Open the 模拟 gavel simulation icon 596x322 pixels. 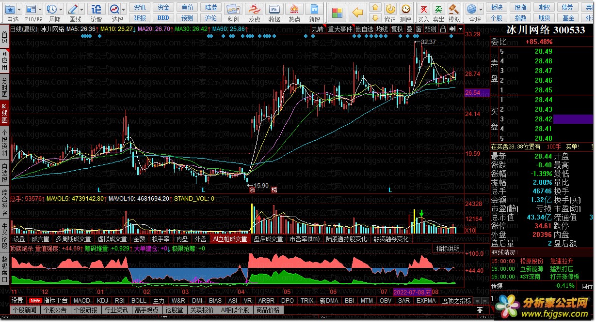point(454,9)
